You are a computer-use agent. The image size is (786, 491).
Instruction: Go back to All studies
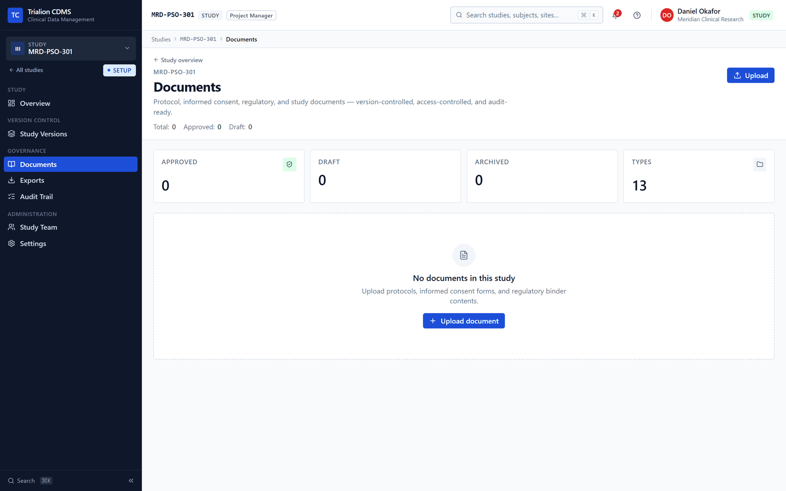coord(26,70)
